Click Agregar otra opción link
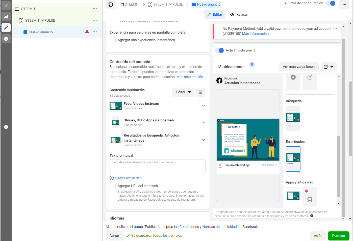 [128, 178]
